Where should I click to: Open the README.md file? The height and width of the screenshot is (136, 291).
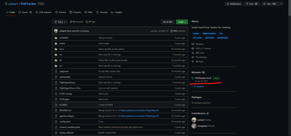65,110
